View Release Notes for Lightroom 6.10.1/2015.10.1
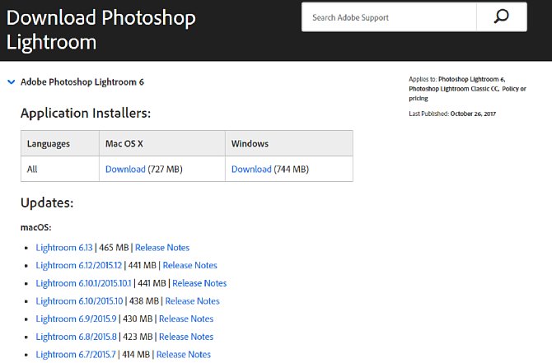Image resolution: width=552 pixels, height=363 pixels. [x=199, y=283]
